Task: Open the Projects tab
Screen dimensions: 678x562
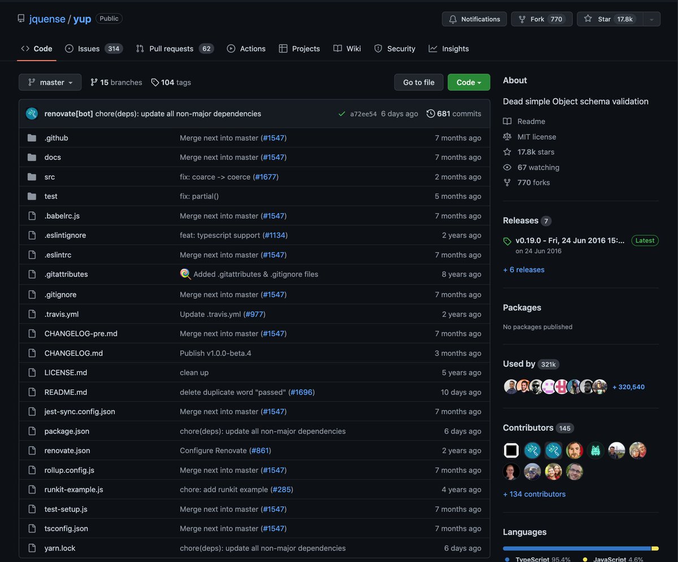Action: [299, 49]
